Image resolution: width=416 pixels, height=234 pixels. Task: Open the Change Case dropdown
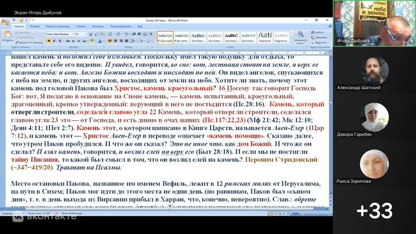pos(84,41)
